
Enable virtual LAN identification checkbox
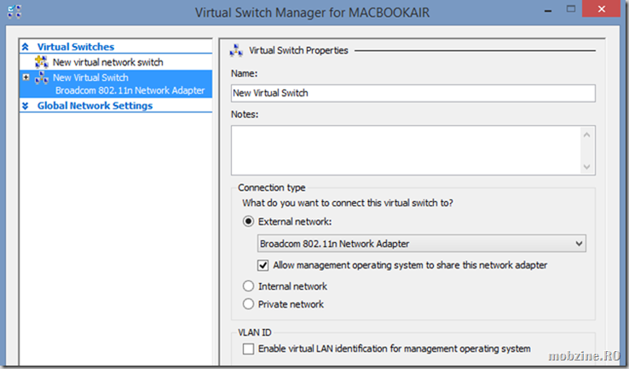tap(248, 349)
